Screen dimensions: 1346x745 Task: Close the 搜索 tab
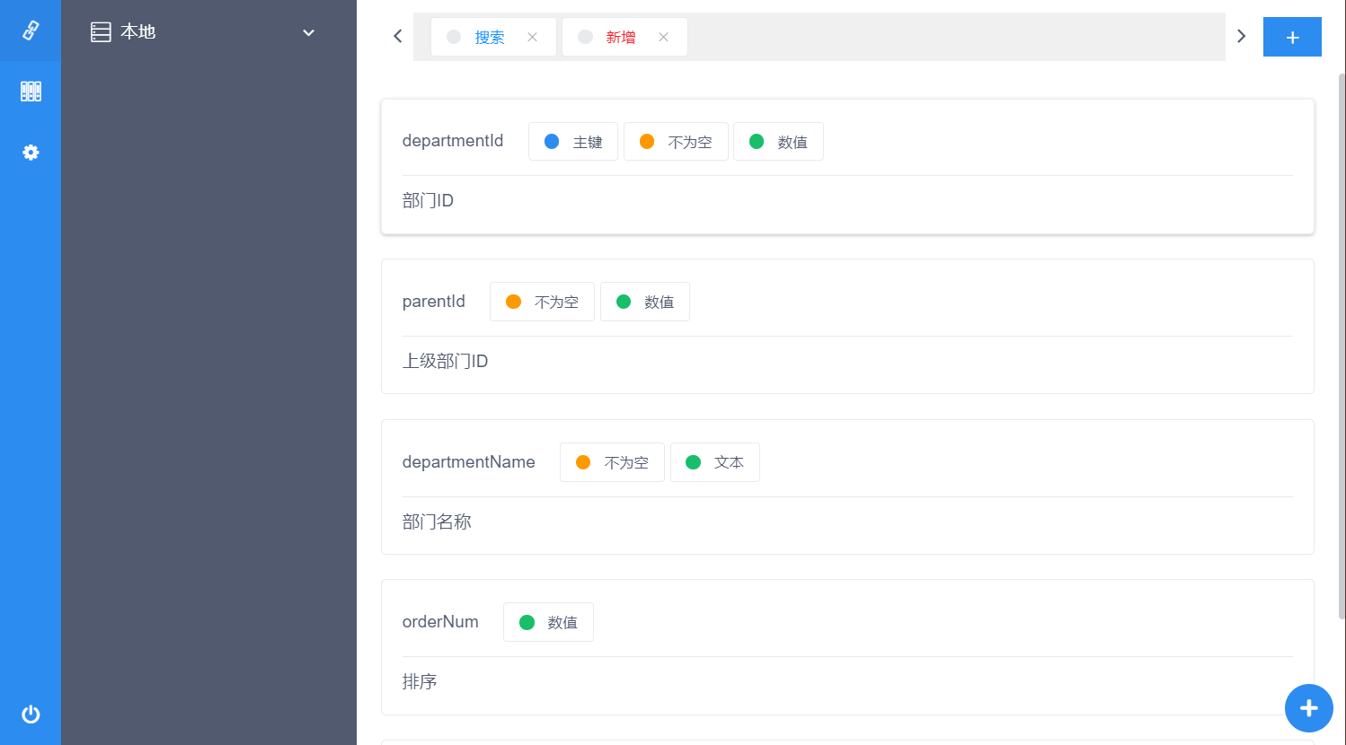click(533, 37)
